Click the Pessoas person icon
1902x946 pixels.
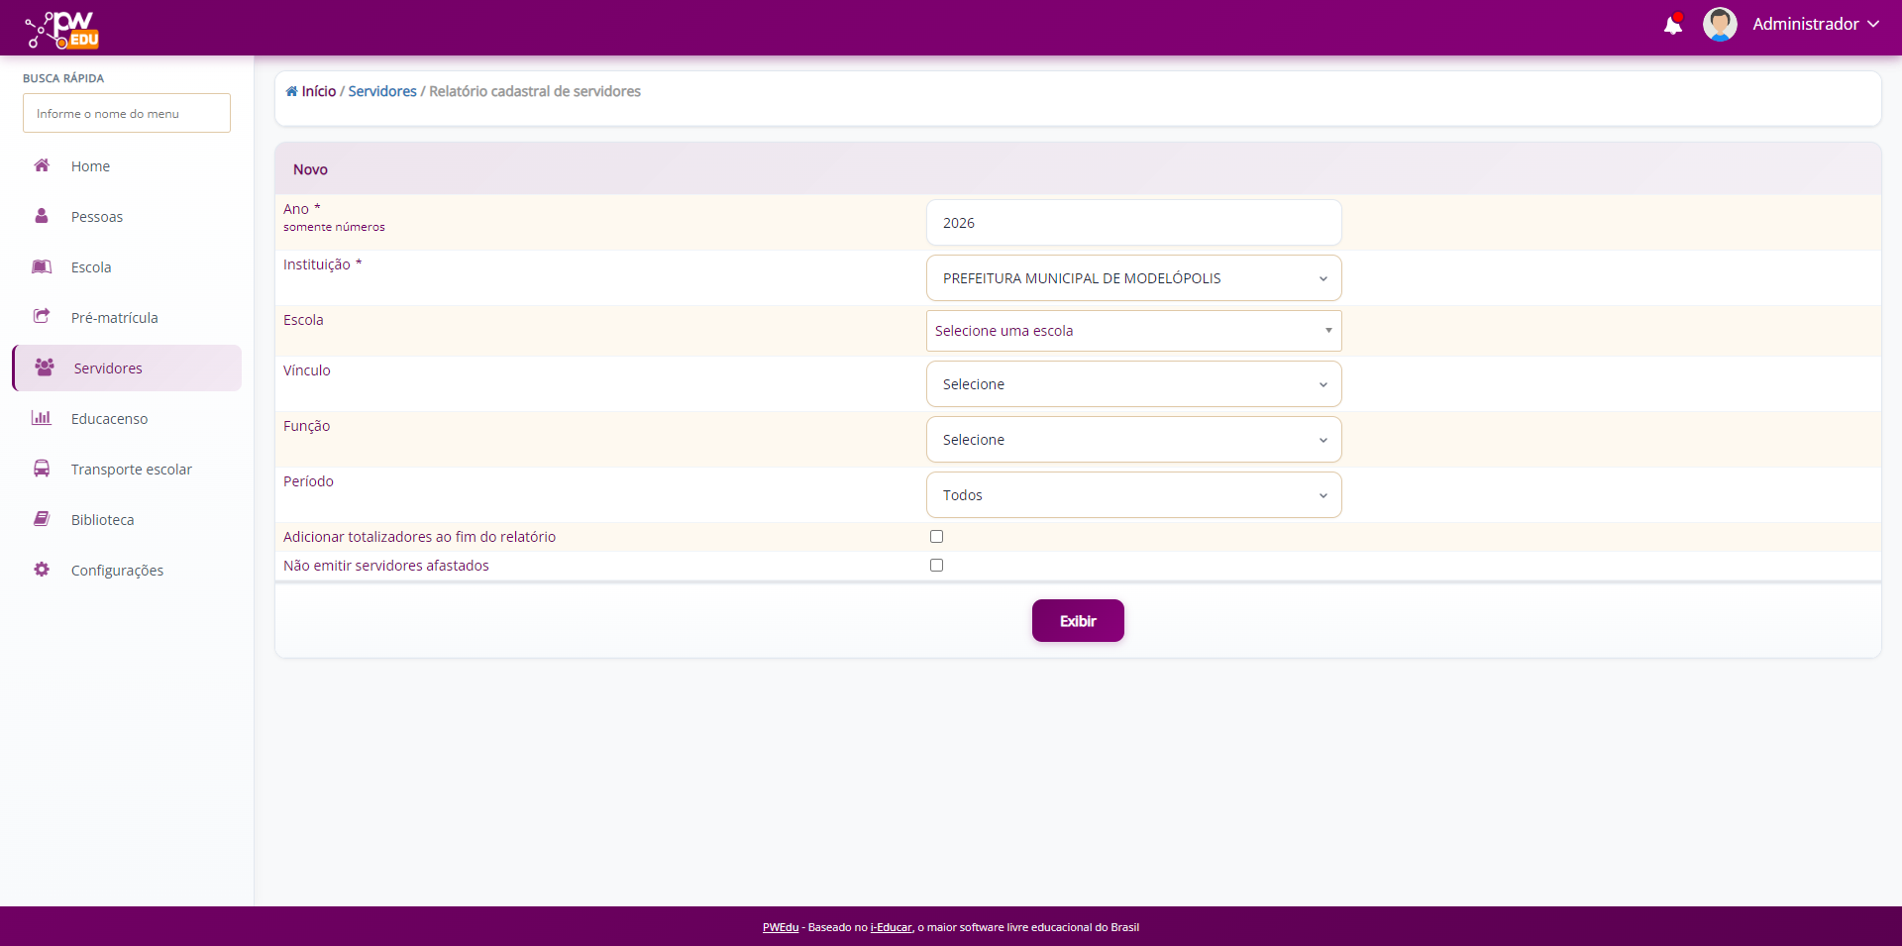[x=42, y=216]
